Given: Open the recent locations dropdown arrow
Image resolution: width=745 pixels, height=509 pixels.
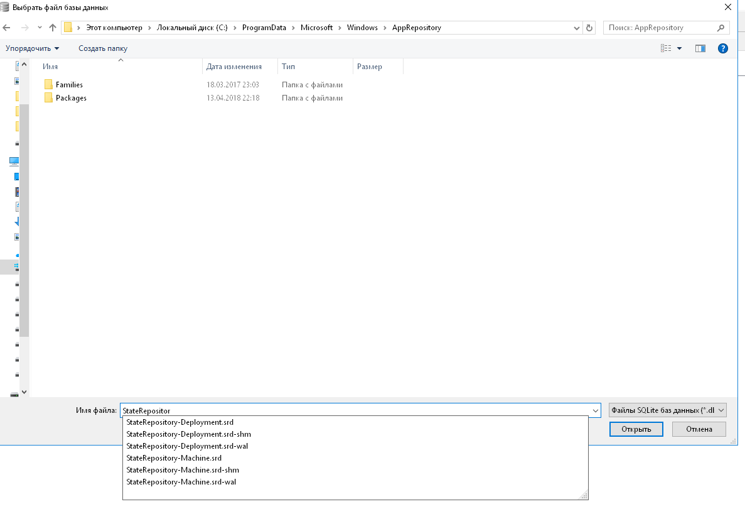Looking at the screenshot, I should (x=40, y=28).
